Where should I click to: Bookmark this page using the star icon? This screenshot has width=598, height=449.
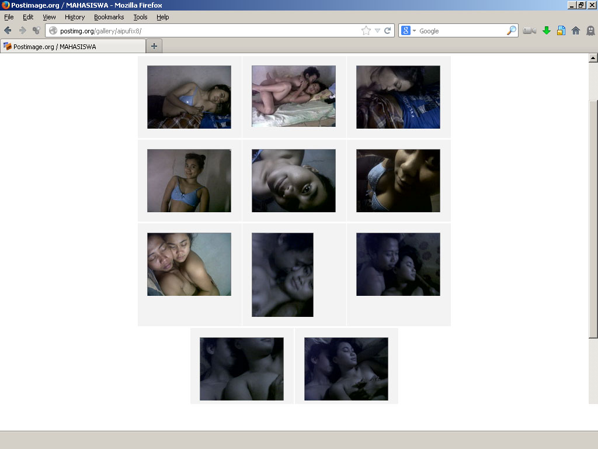[367, 30]
